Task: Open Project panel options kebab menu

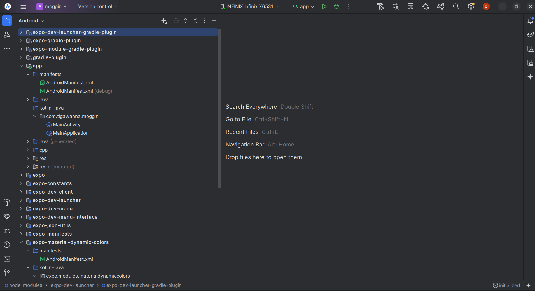Action: click(x=205, y=21)
